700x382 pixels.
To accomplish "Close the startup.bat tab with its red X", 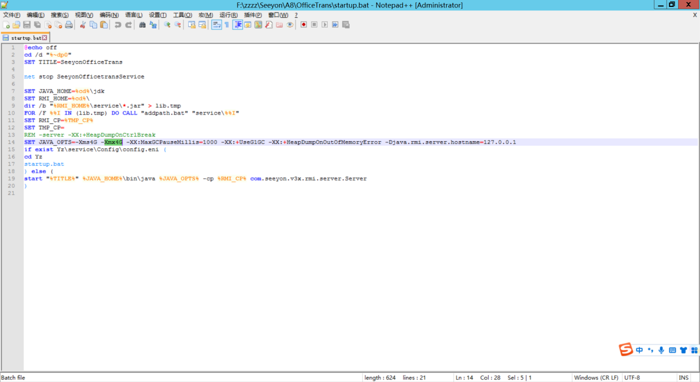I will tap(44, 38).
